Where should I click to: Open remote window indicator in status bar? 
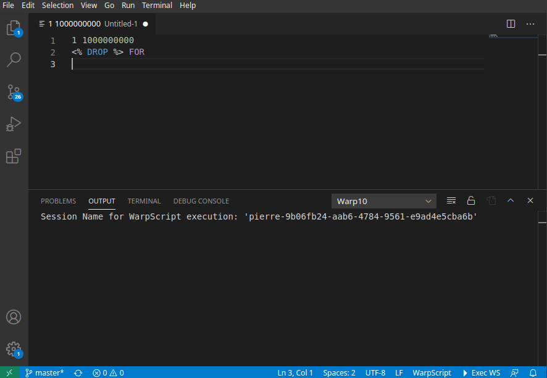[9, 372]
